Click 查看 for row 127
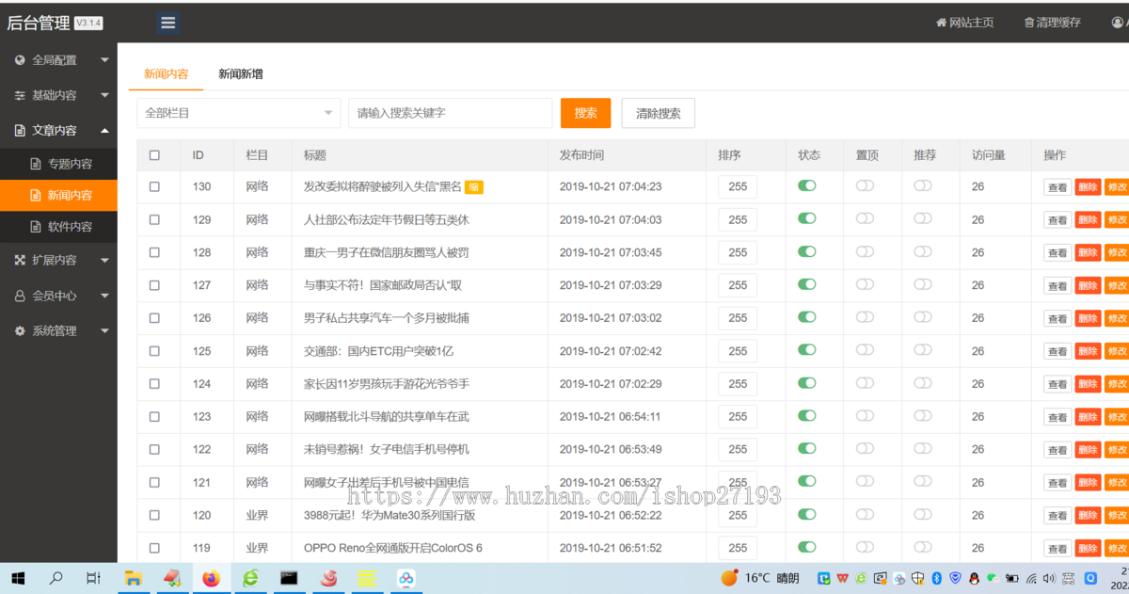Image resolution: width=1129 pixels, height=594 pixels. [1057, 286]
